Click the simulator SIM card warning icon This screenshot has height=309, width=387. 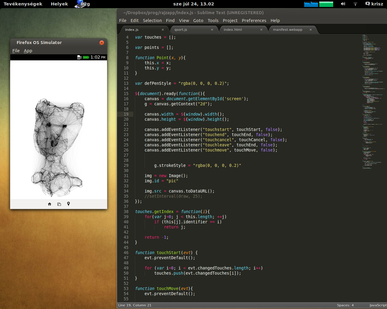pyautogui.click(x=79, y=57)
